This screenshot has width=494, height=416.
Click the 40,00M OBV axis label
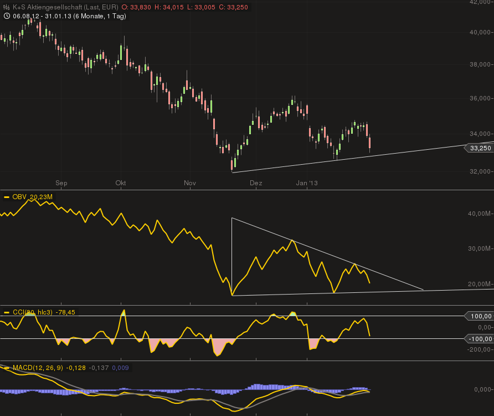[479, 214]
